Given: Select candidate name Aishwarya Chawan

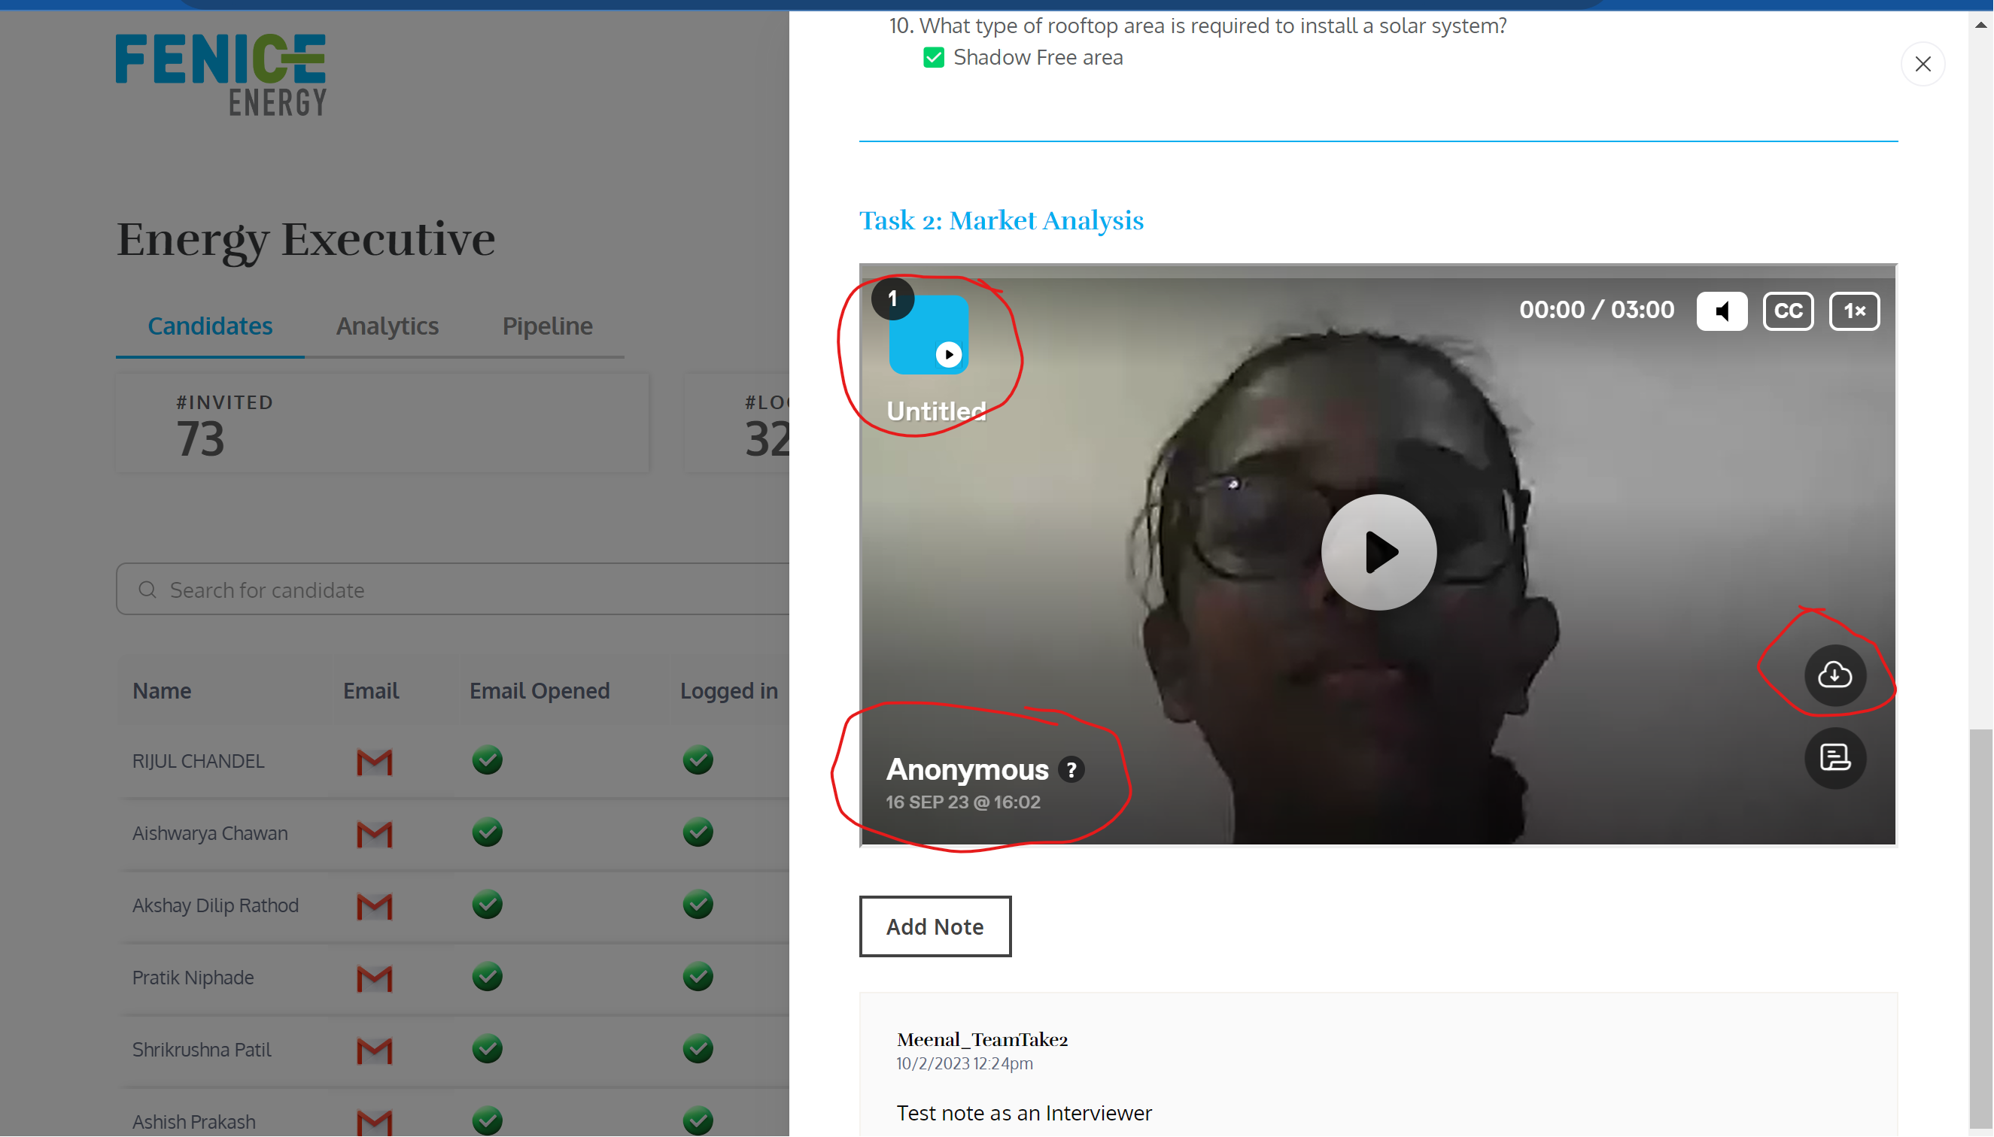Looking at the screenshot, I should [x=210, y=833].
